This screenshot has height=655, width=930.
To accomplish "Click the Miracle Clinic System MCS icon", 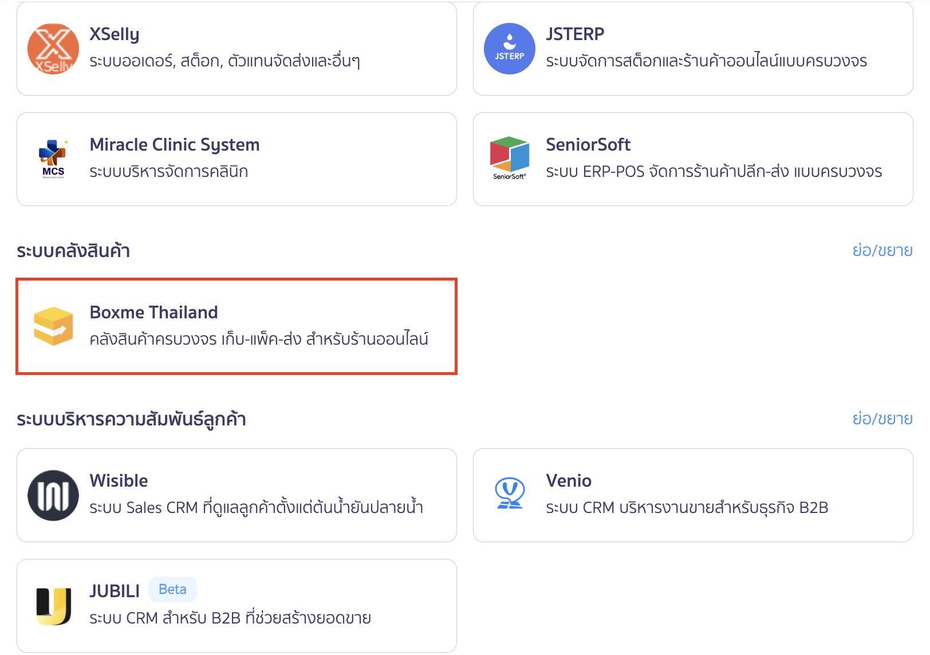I will 53,159.
